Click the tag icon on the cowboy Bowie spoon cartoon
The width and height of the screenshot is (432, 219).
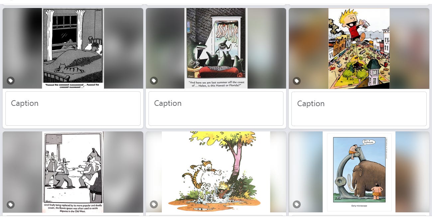(x=11, y=204)
